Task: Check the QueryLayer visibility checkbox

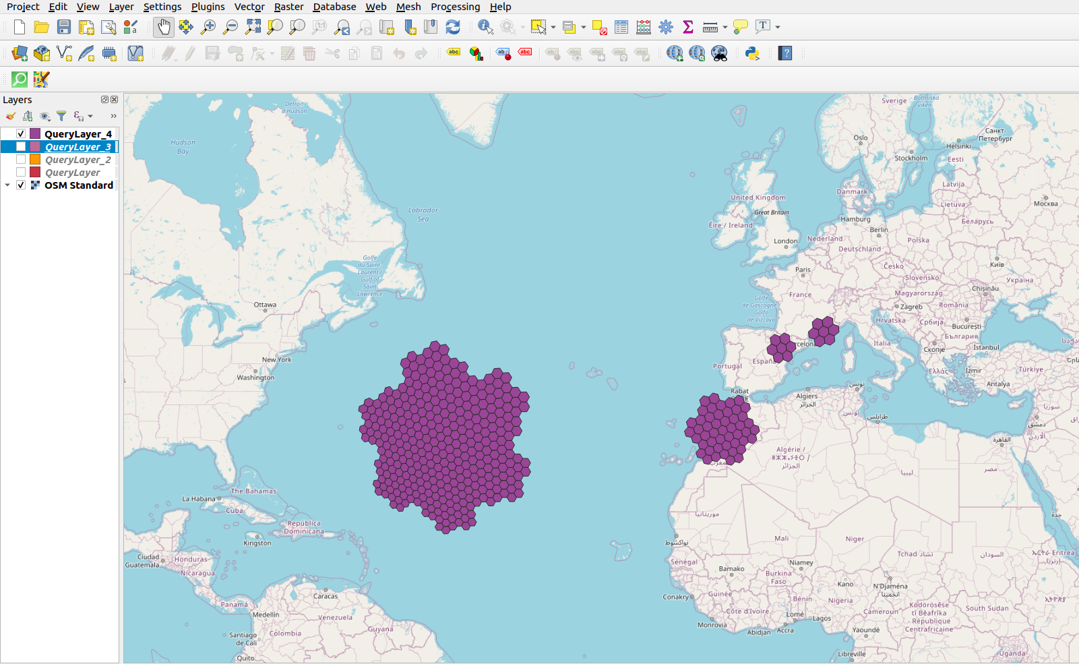Action: pos(21,173)
